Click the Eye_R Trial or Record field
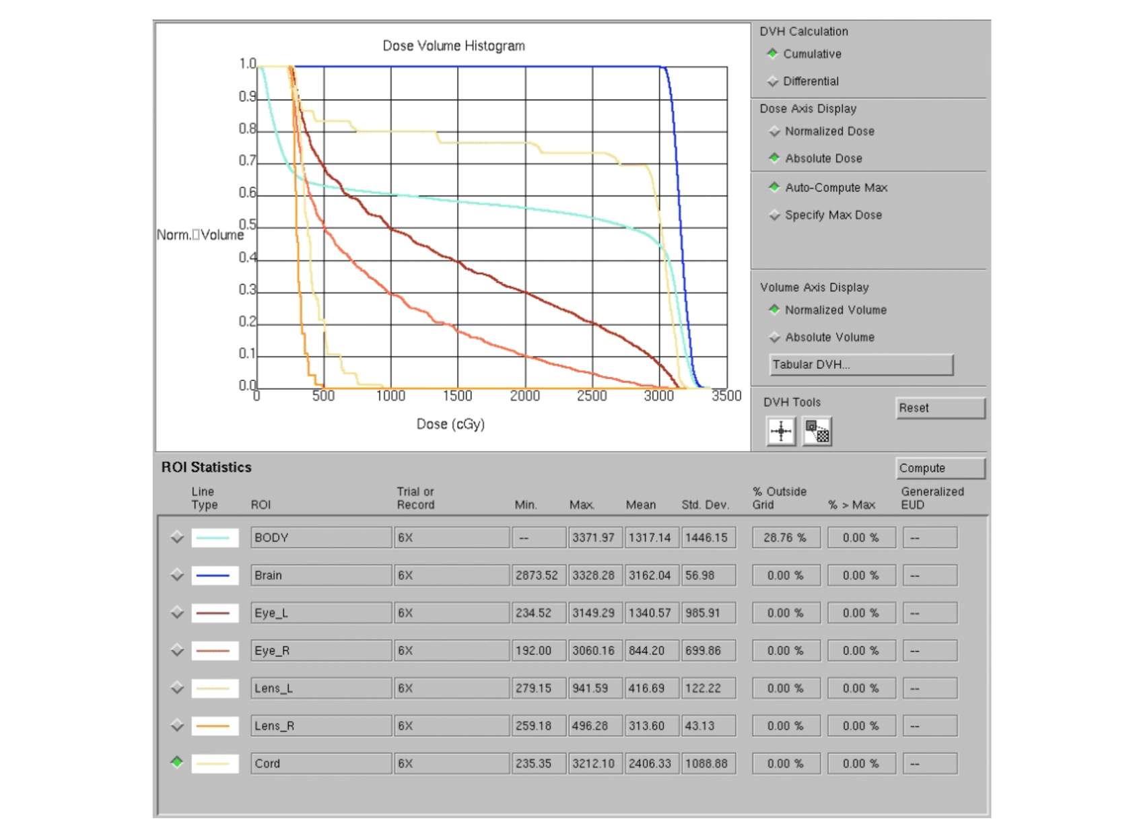This screenshot has width=1131, height=834. 451,651
